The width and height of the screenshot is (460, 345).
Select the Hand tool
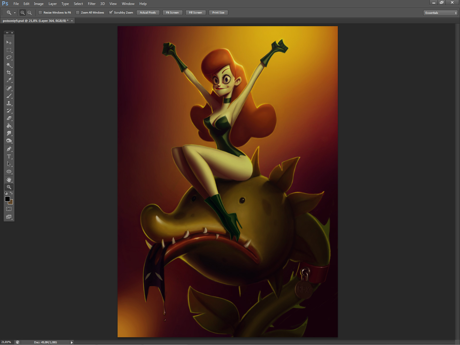click(9, 180)
